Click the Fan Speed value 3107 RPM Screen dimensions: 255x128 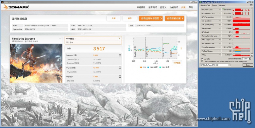click(x=227, y=25)
